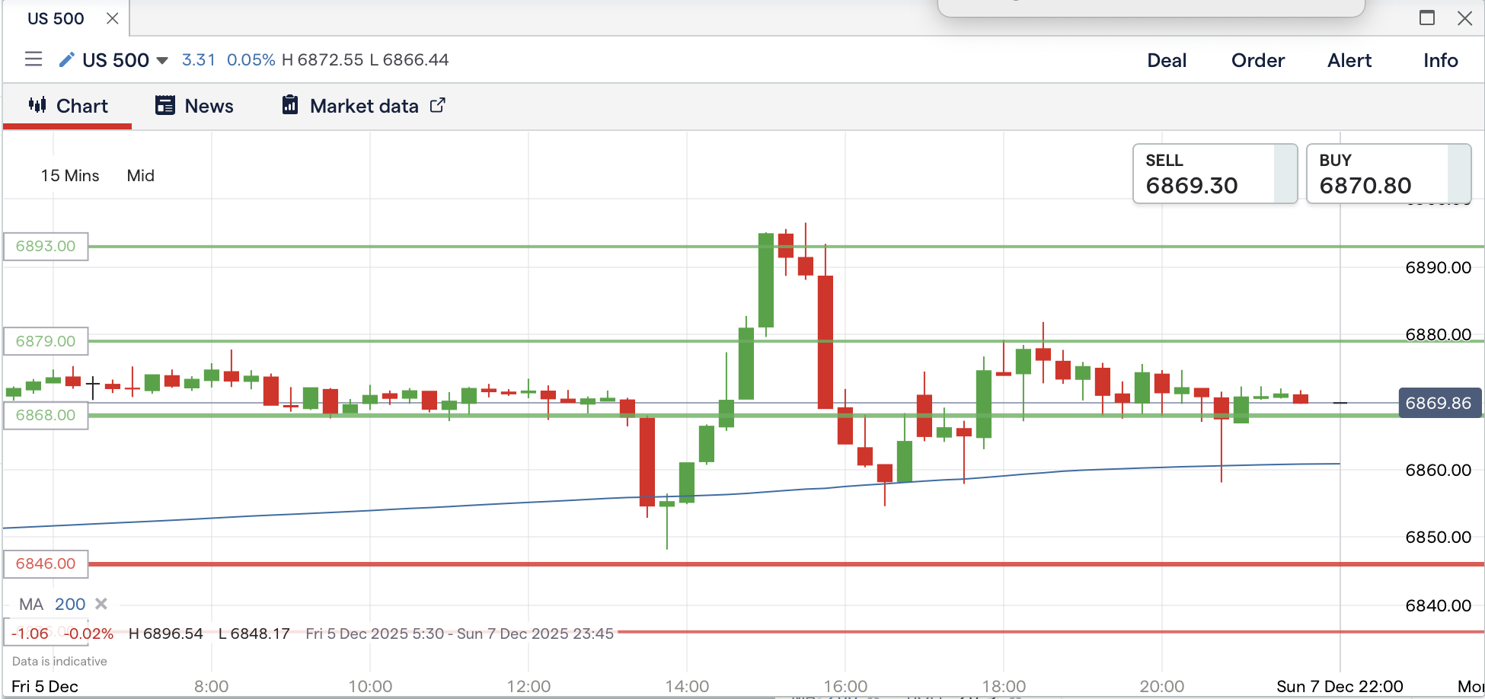Click the external link icon beside Market data
The width and height of the screenshot is (1485, 699).
[438, 105]
